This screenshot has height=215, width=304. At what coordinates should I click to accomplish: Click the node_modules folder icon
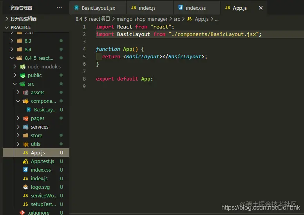pyautogui.click(x=23, y=67)
